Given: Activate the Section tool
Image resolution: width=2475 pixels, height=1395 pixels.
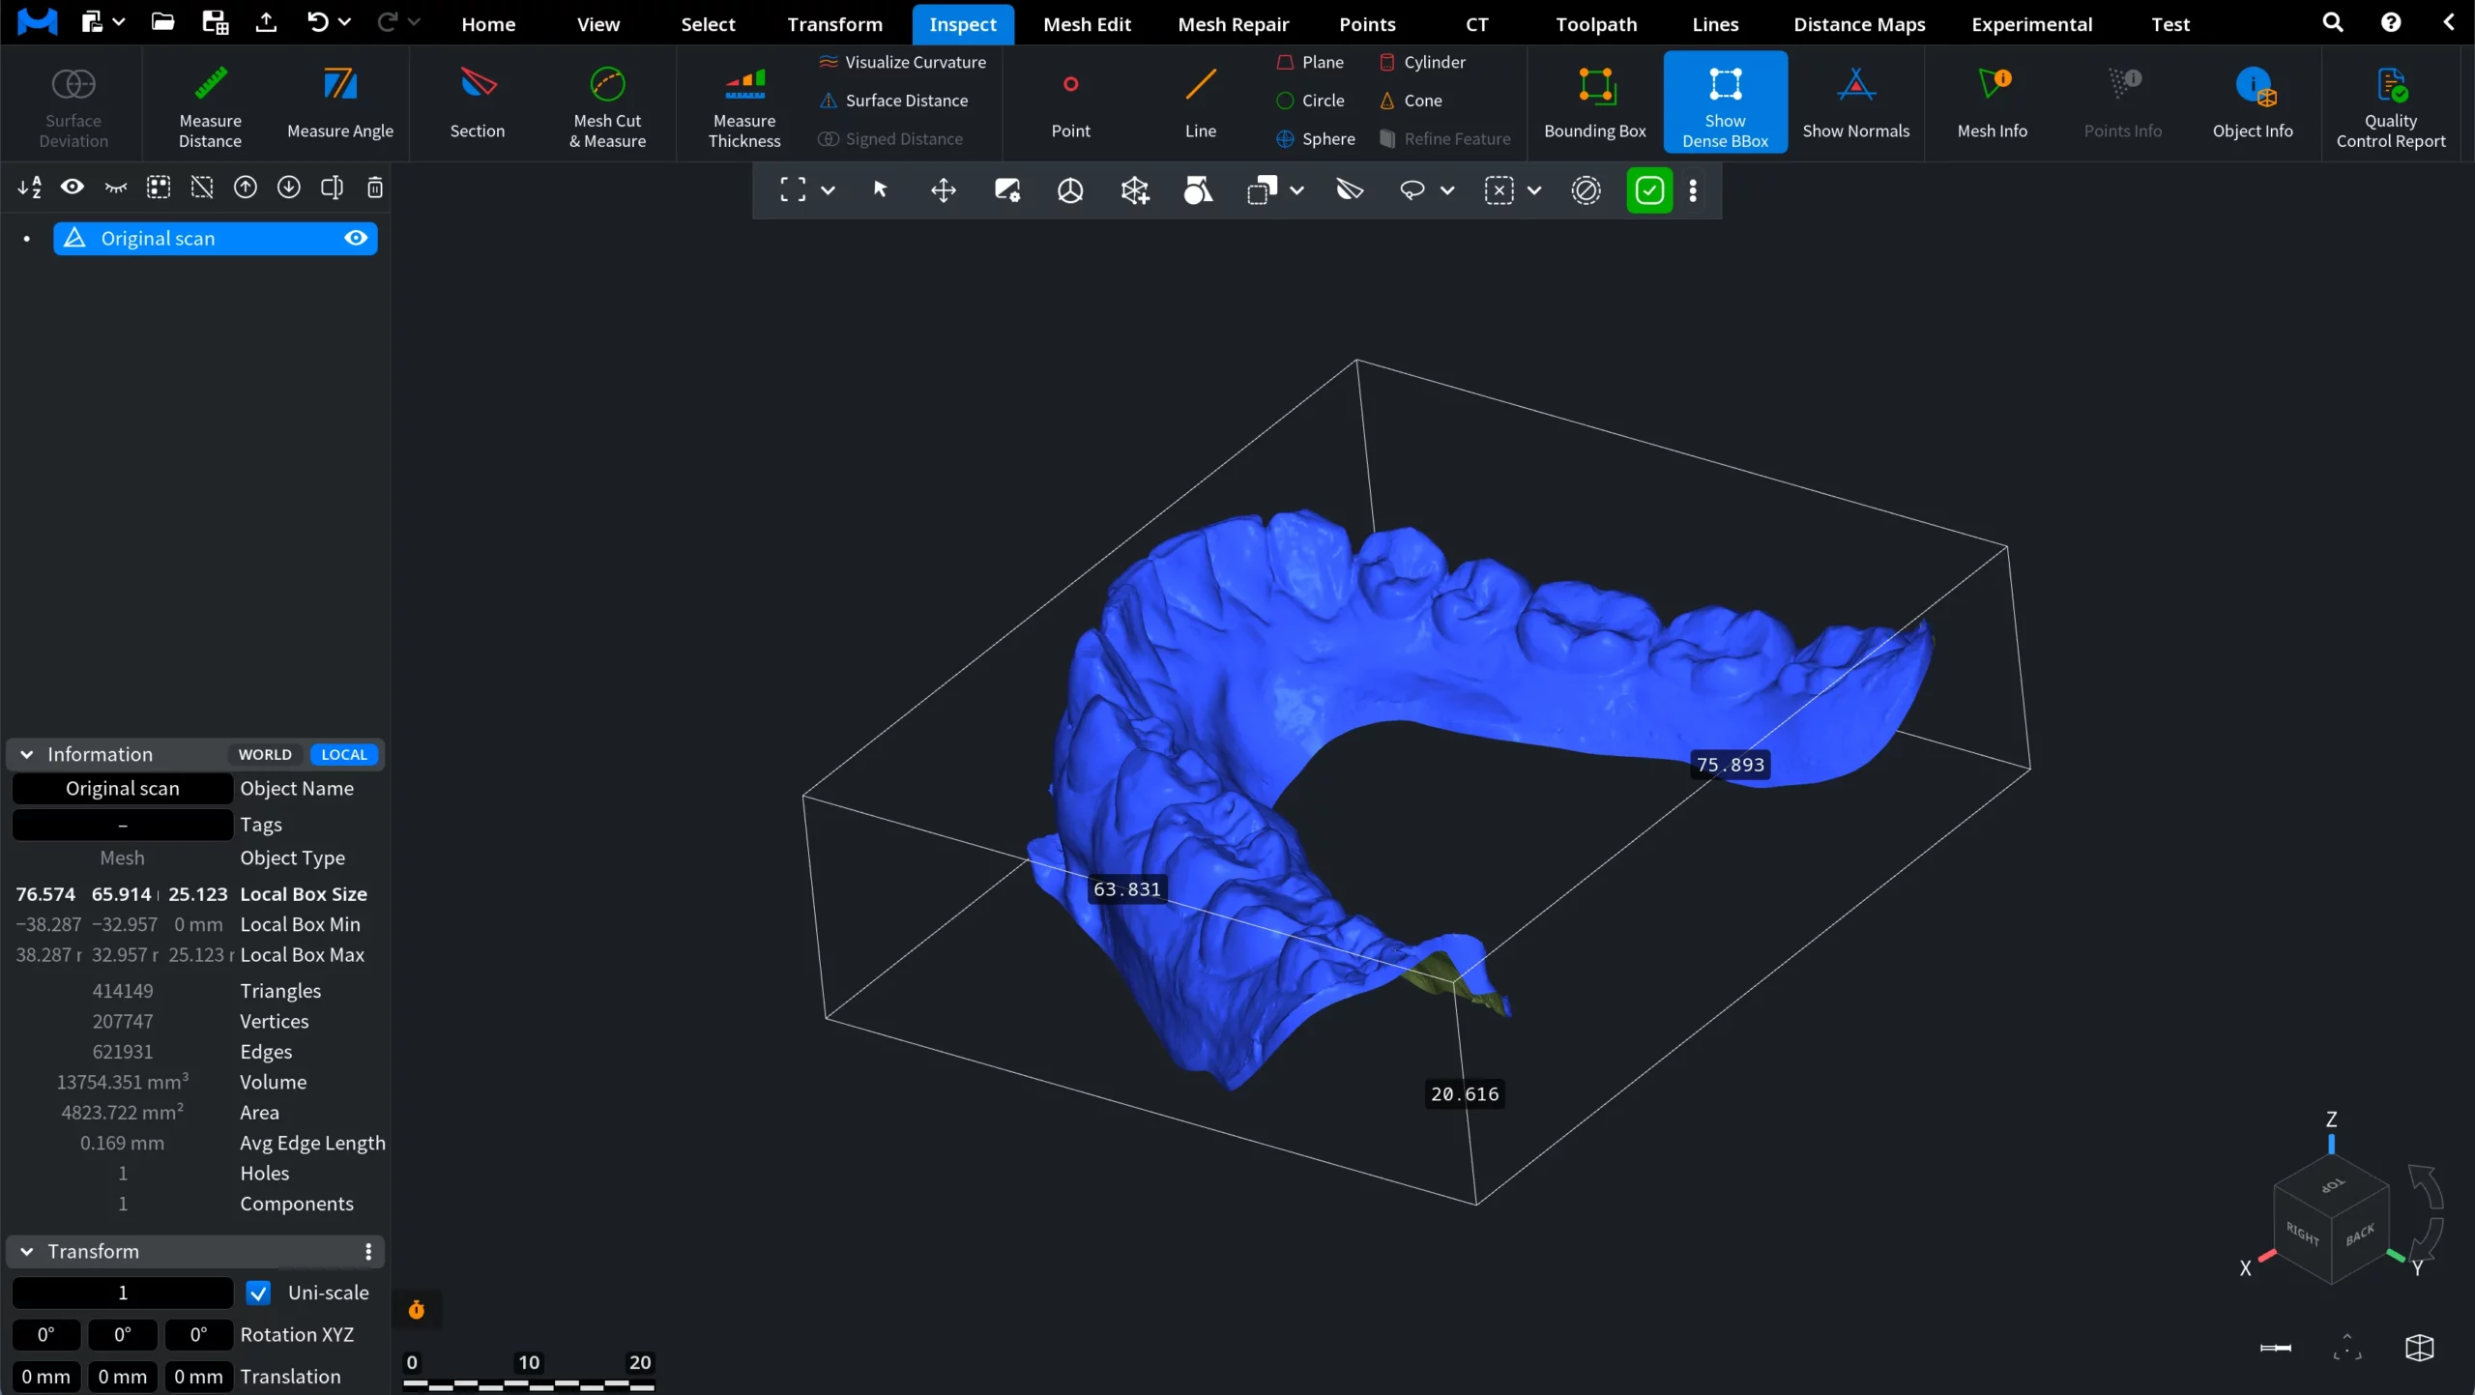Looking at the screenshot, I should 478,104.
